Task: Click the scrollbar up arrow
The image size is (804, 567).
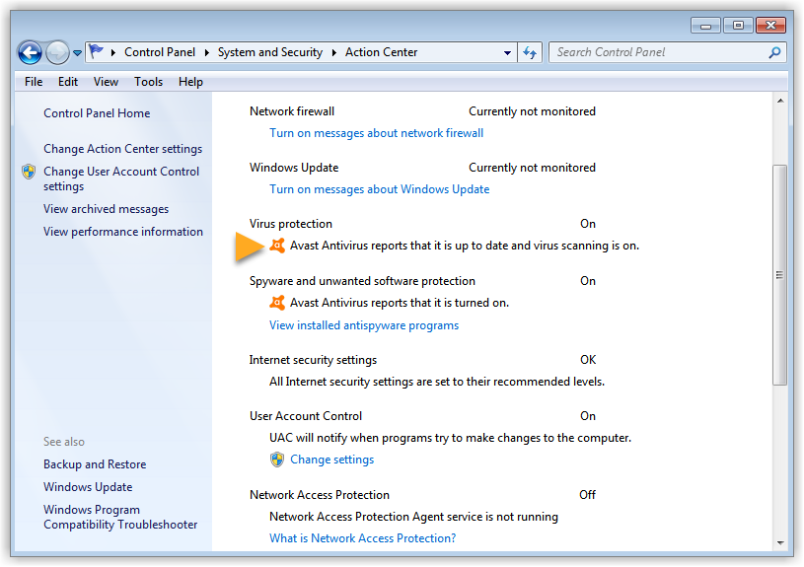Action: [780, 101]
